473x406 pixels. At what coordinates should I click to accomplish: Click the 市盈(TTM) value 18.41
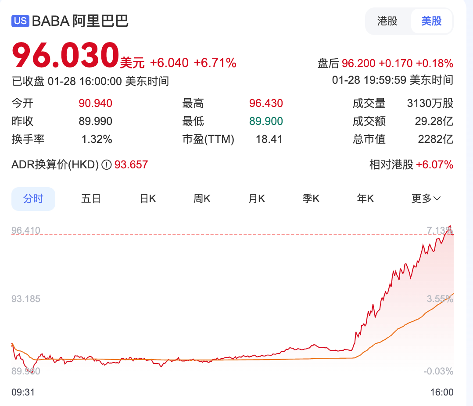coord(269,139)
